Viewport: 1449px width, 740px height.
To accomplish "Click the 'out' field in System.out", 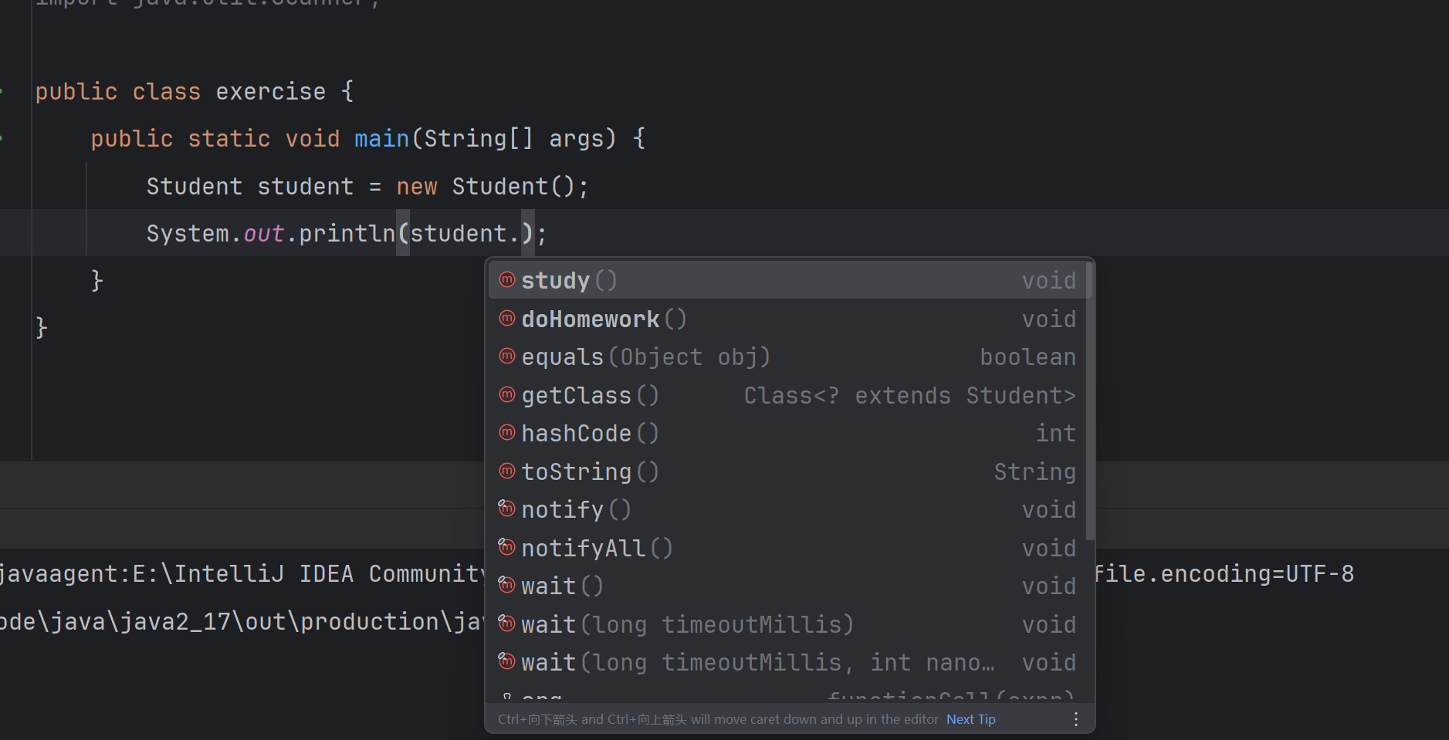I will [x=264, y=234].
